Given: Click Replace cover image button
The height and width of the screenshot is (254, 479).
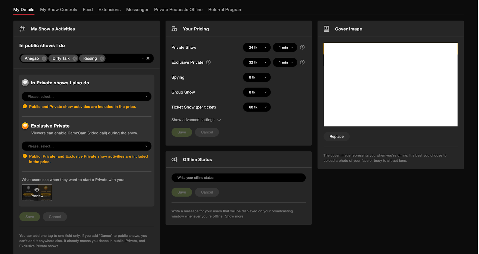Looking at the screenshot, I should [336, 136].
